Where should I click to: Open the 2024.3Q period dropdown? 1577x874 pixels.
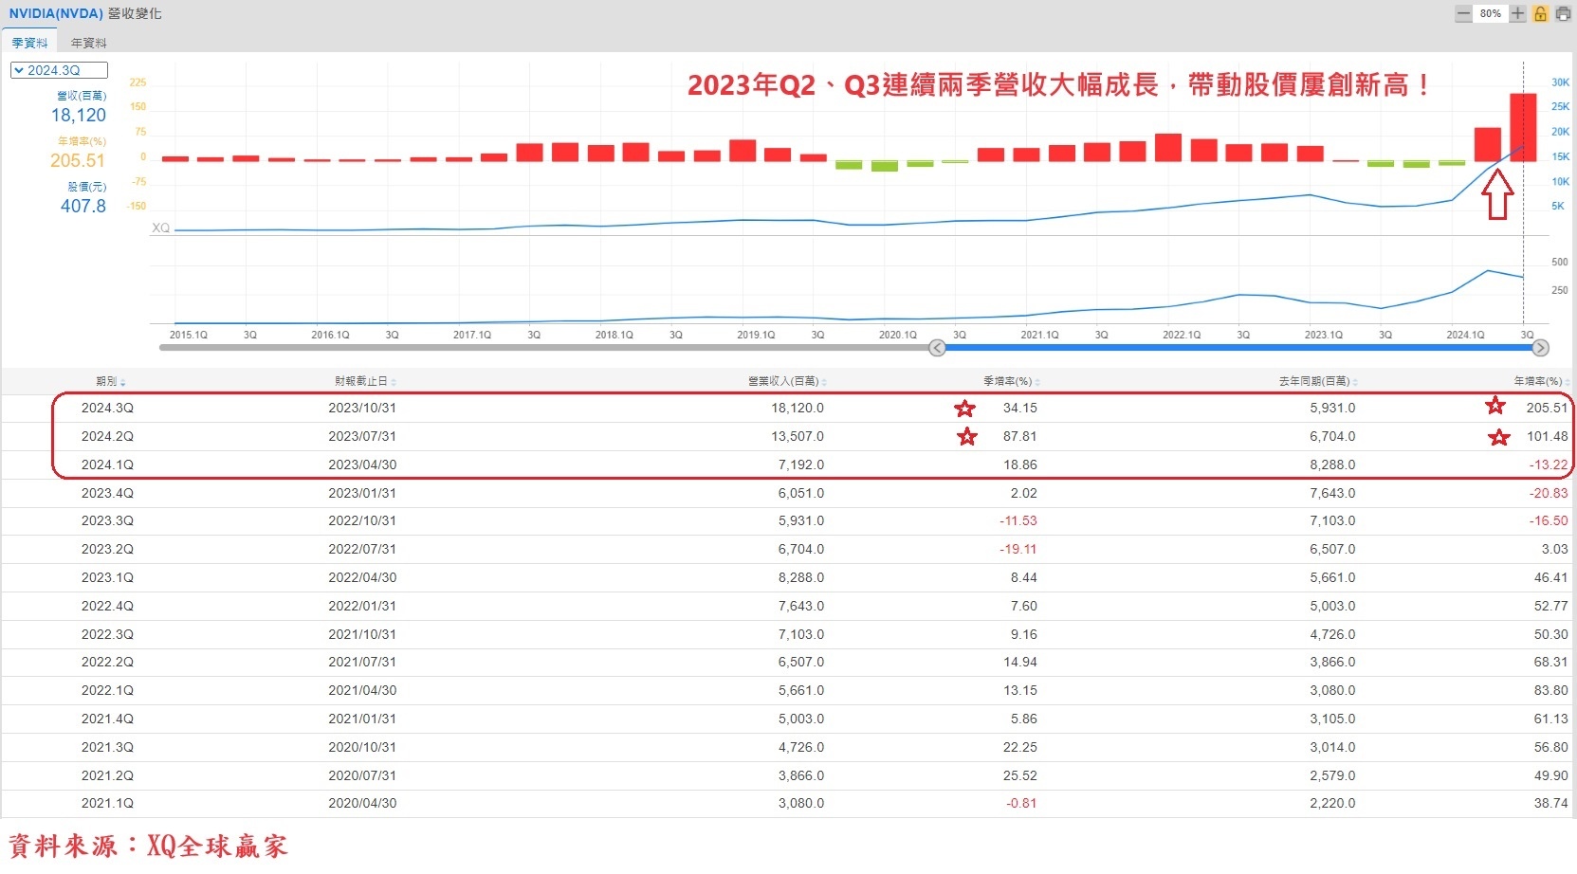(59, 70)
